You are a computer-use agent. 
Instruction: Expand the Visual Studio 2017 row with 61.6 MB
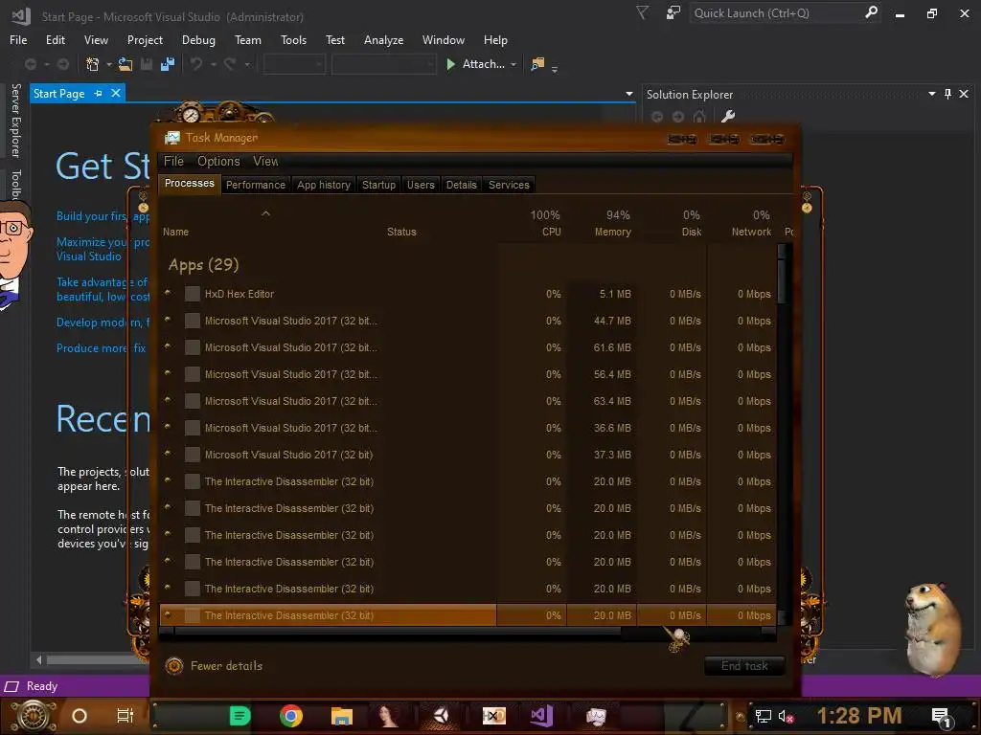(168, 346)
